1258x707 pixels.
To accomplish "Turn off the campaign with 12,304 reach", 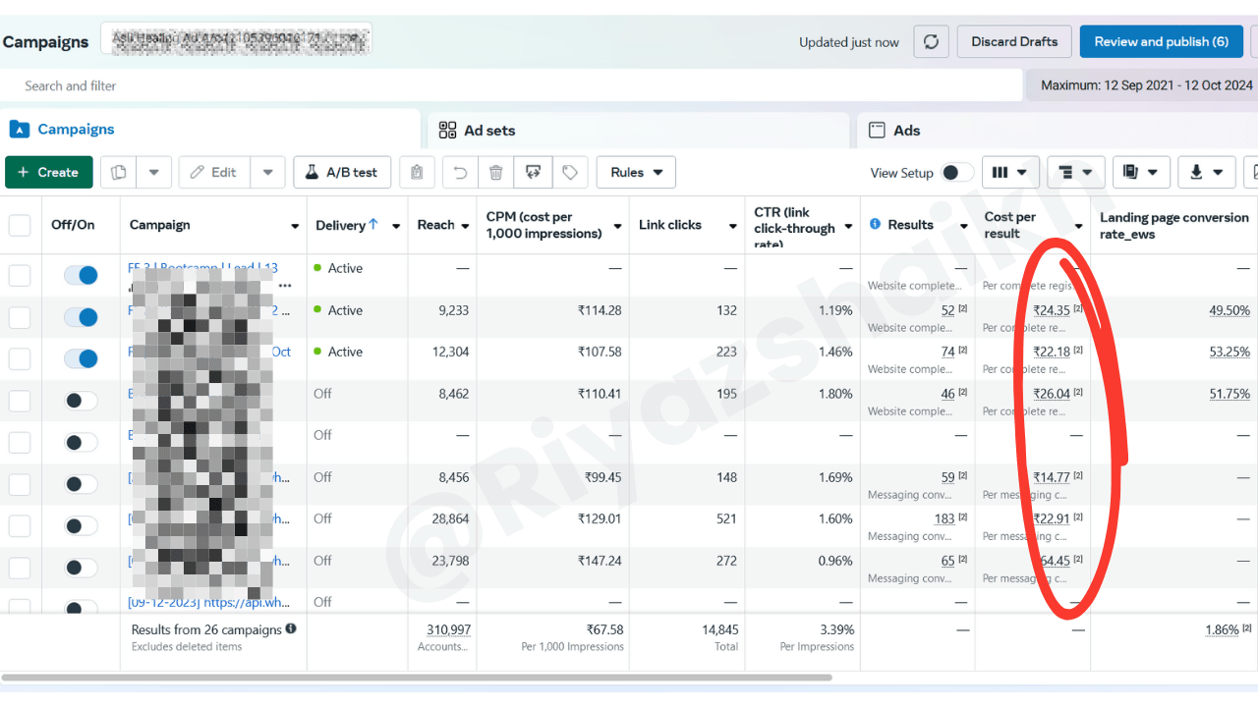I will (81, 358).
